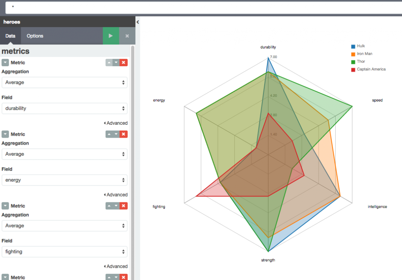Open the durability Field dropdown
Screen dimensions: 402x280
click(x=65, y=108)
